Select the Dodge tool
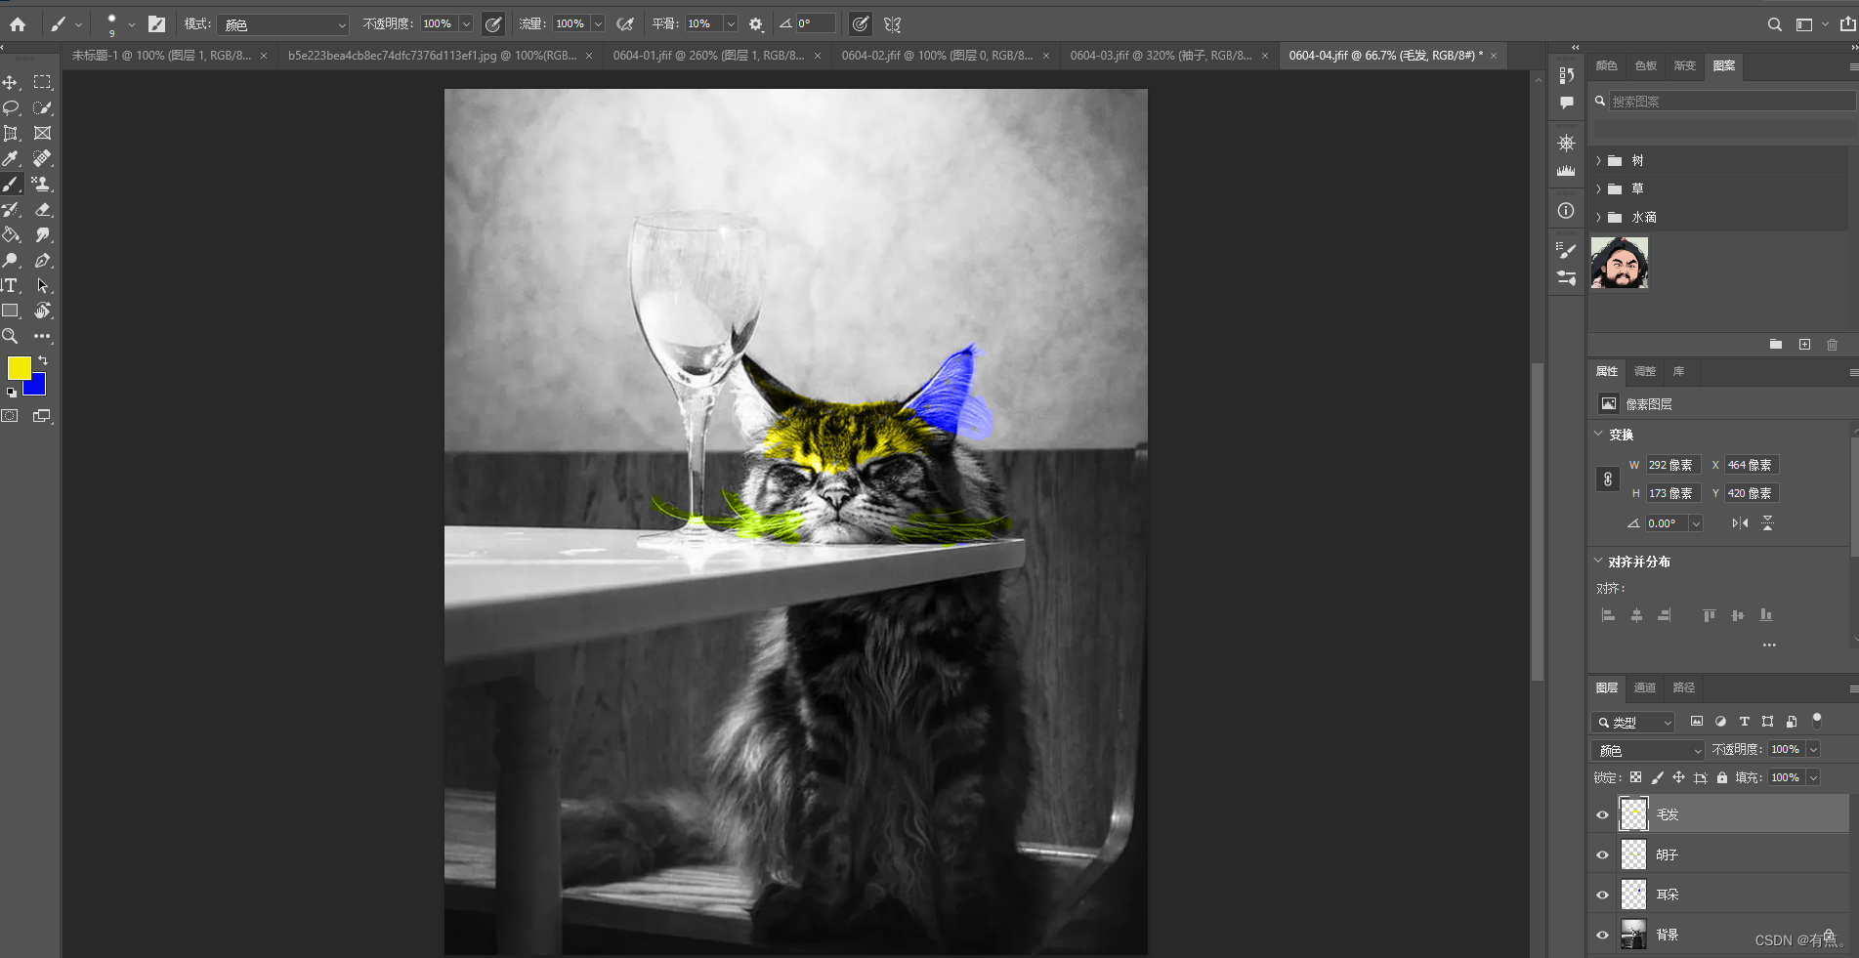Viewport: 1859px width, 958px height. click(x=11, y=261)
